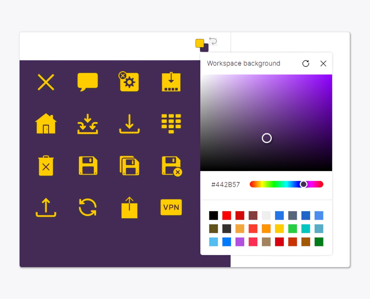Image resolution: width=370 pixels, height=299 pixels.
Task: Select the single arrow download tray icon
Action: [x=129, y=124]
